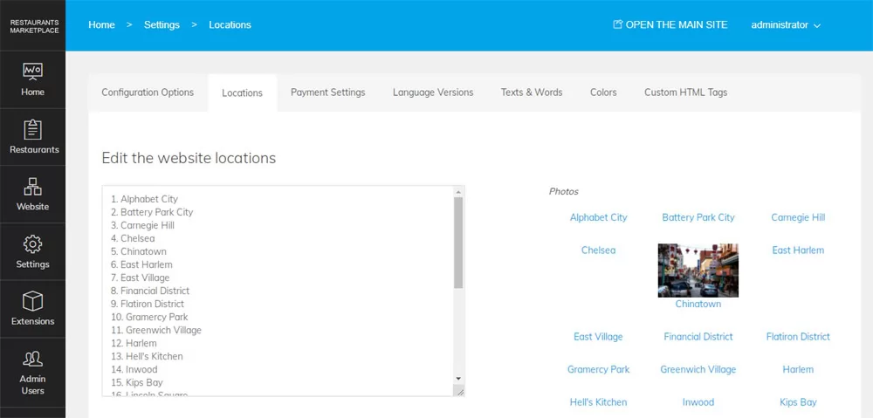873x418 pixels.
Task: Click OPEN THE MAIN SITE link
Action: 677,25
